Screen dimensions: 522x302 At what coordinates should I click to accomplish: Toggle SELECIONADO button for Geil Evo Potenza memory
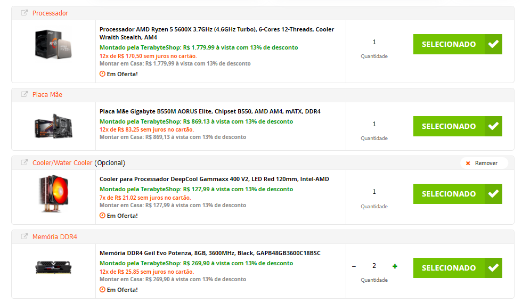[458, 268]
